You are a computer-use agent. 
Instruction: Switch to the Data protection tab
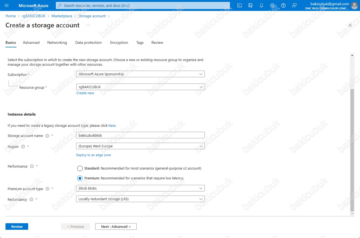coord(88,42)
